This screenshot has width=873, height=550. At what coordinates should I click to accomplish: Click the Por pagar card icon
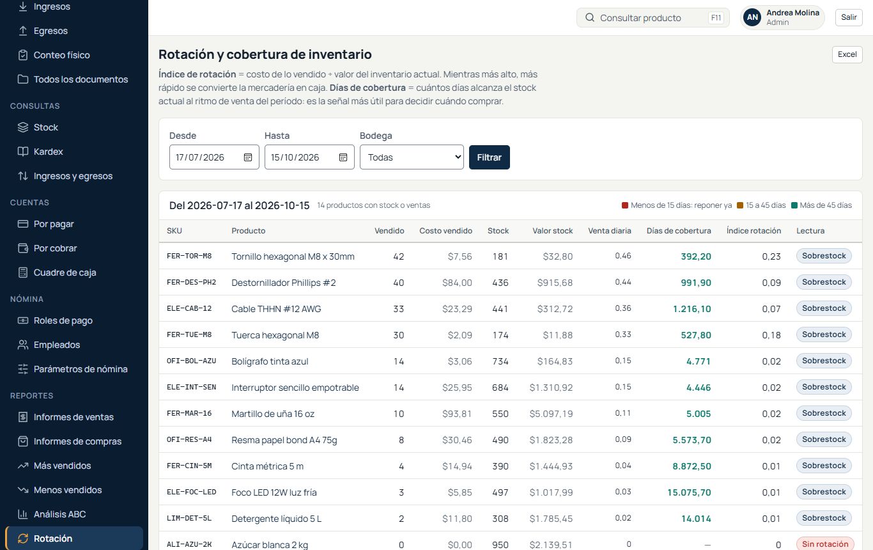pyautogui.click(x=23, y=224)
